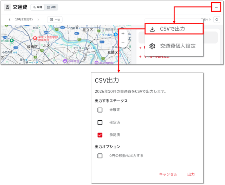Click the 東武博物館 map marker
The width and height of the screenshot is (225, 185).
96,63
